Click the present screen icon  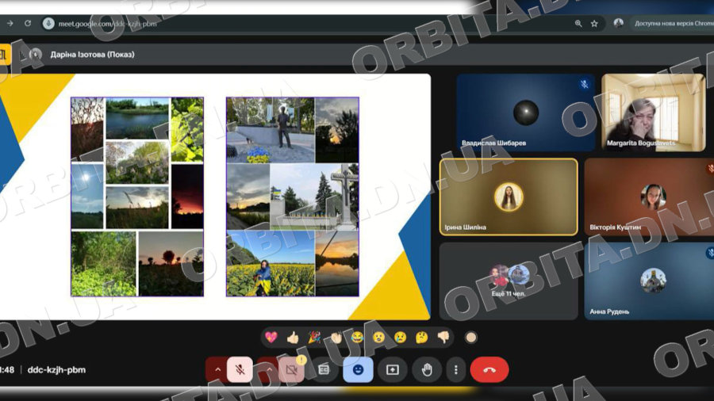392,369
